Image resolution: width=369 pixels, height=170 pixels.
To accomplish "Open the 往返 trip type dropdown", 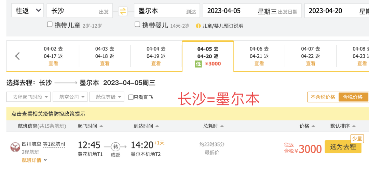I will (28, 10).
